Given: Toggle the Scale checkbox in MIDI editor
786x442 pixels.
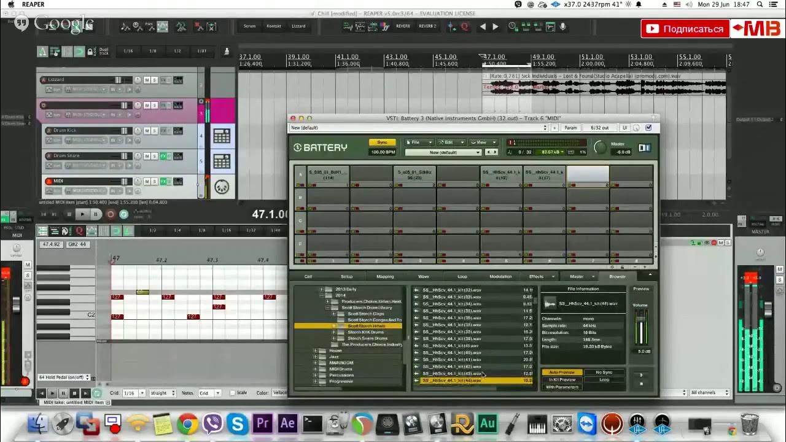Looking at the screenshot, I should tap(233, 393).
